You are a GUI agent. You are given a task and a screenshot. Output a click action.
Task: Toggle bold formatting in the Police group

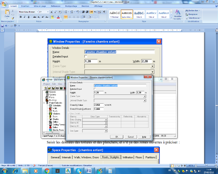pyautogui.click(x=20, y=17)
